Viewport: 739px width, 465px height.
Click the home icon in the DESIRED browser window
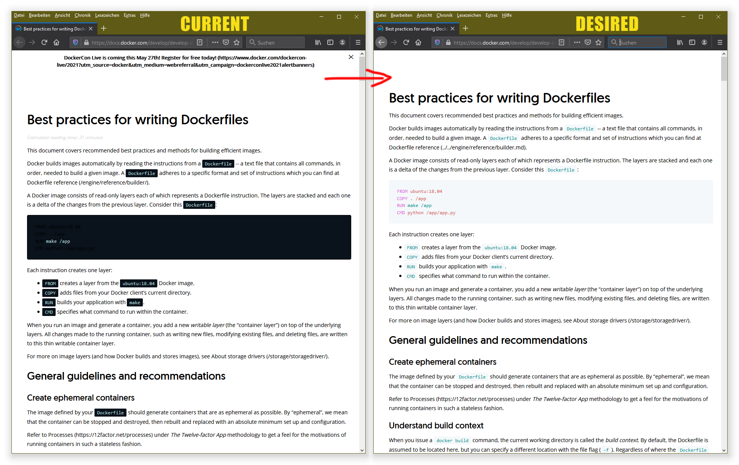[418, 42]
